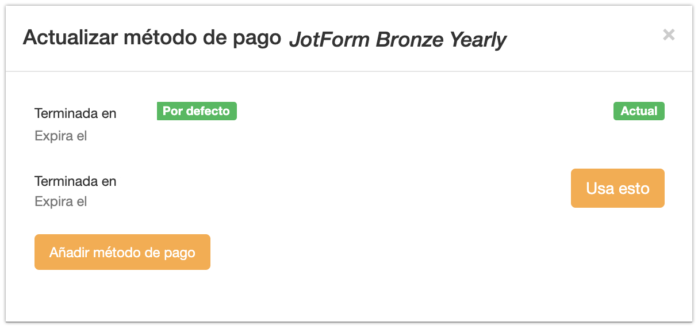The height and width of the screenshot is (328, 698).
Task: Click the dark backdrop outside the dialog
Action: point(348,325)
